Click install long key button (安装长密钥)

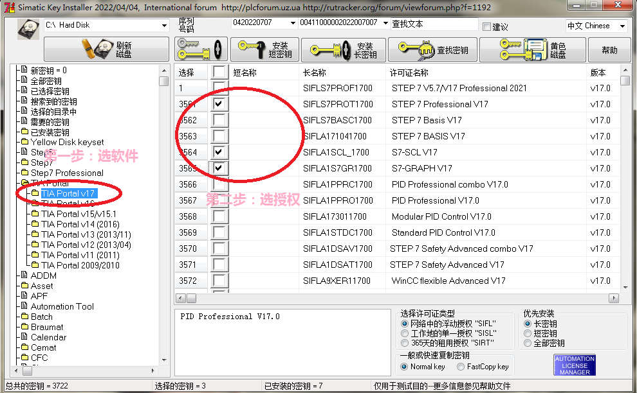coord(344,49)
